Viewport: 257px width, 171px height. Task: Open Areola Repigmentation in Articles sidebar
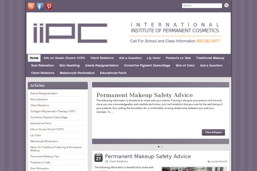click(44, 94)
